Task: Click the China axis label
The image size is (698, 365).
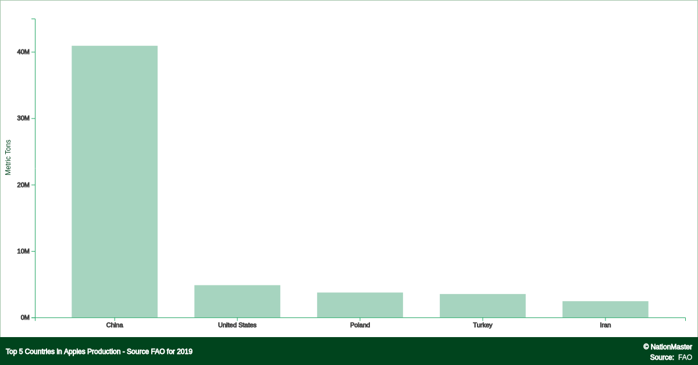Action: (114, 325)
